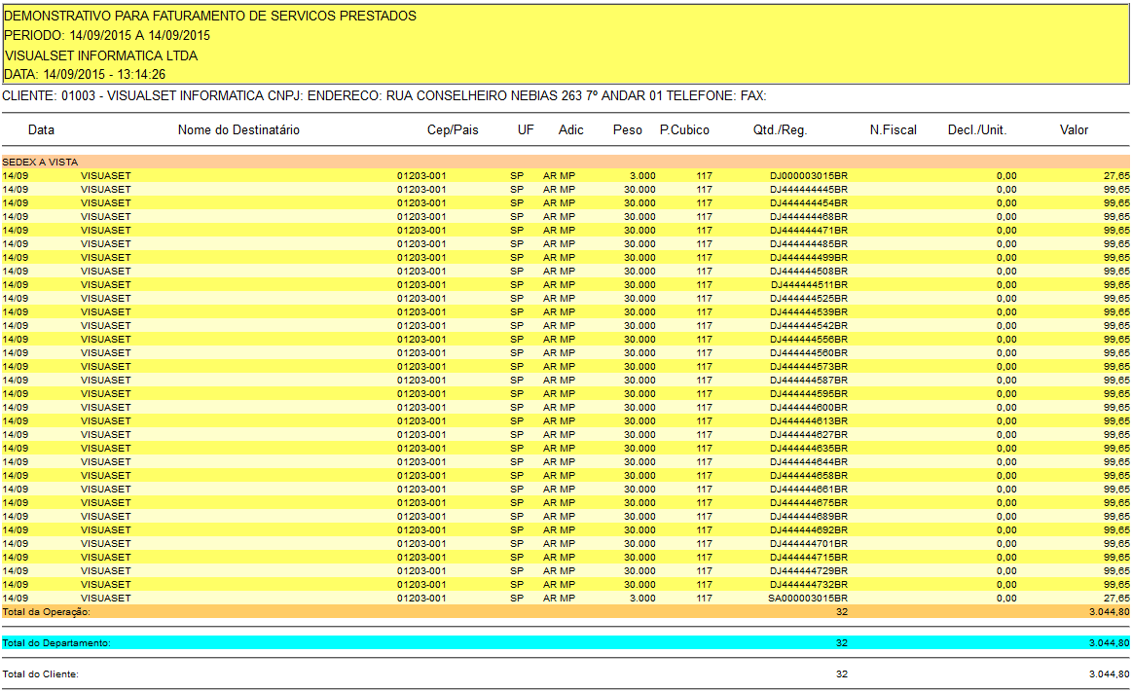The height and width of the screenshot is (691, 1132).
Task: Select tracking code DJ444444471BR
Action: [809, 231]
